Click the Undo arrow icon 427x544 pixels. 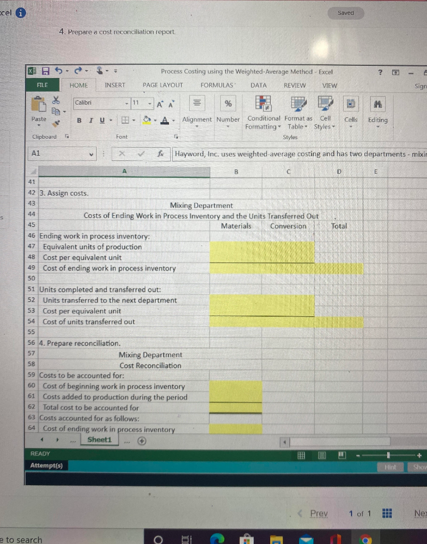(58, 71)
